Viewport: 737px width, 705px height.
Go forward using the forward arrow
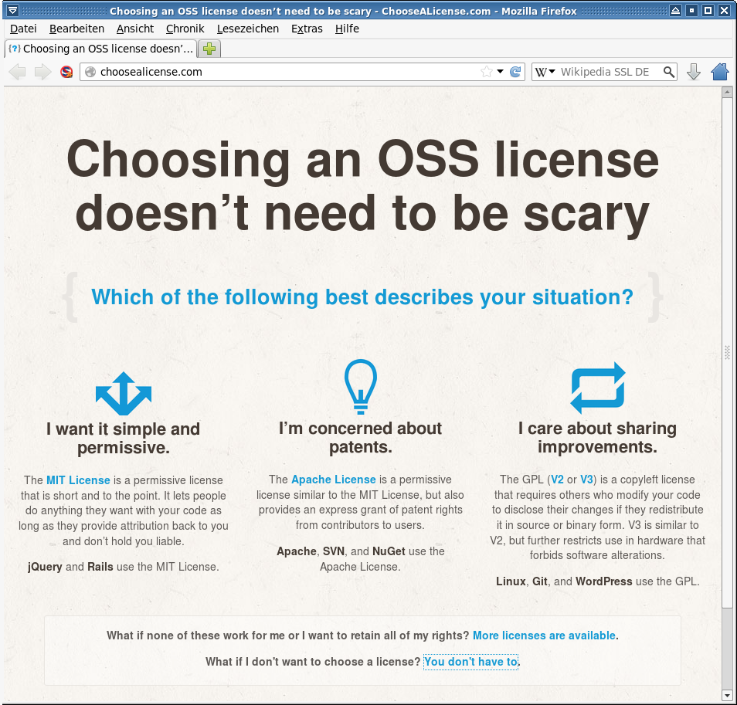pos(42,72)
